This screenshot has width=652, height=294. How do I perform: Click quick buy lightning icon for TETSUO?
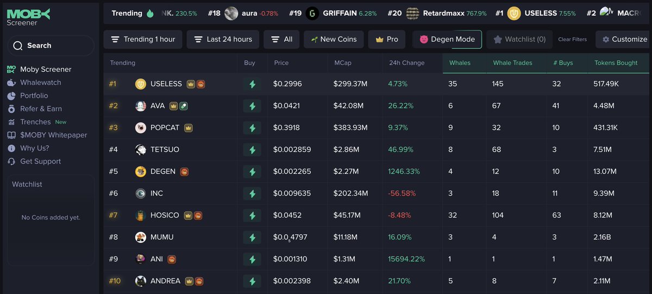coord(252,150)
